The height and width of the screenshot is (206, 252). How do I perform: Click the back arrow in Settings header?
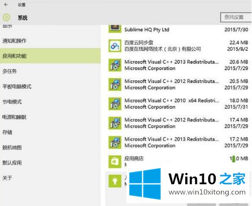[6, 5]
